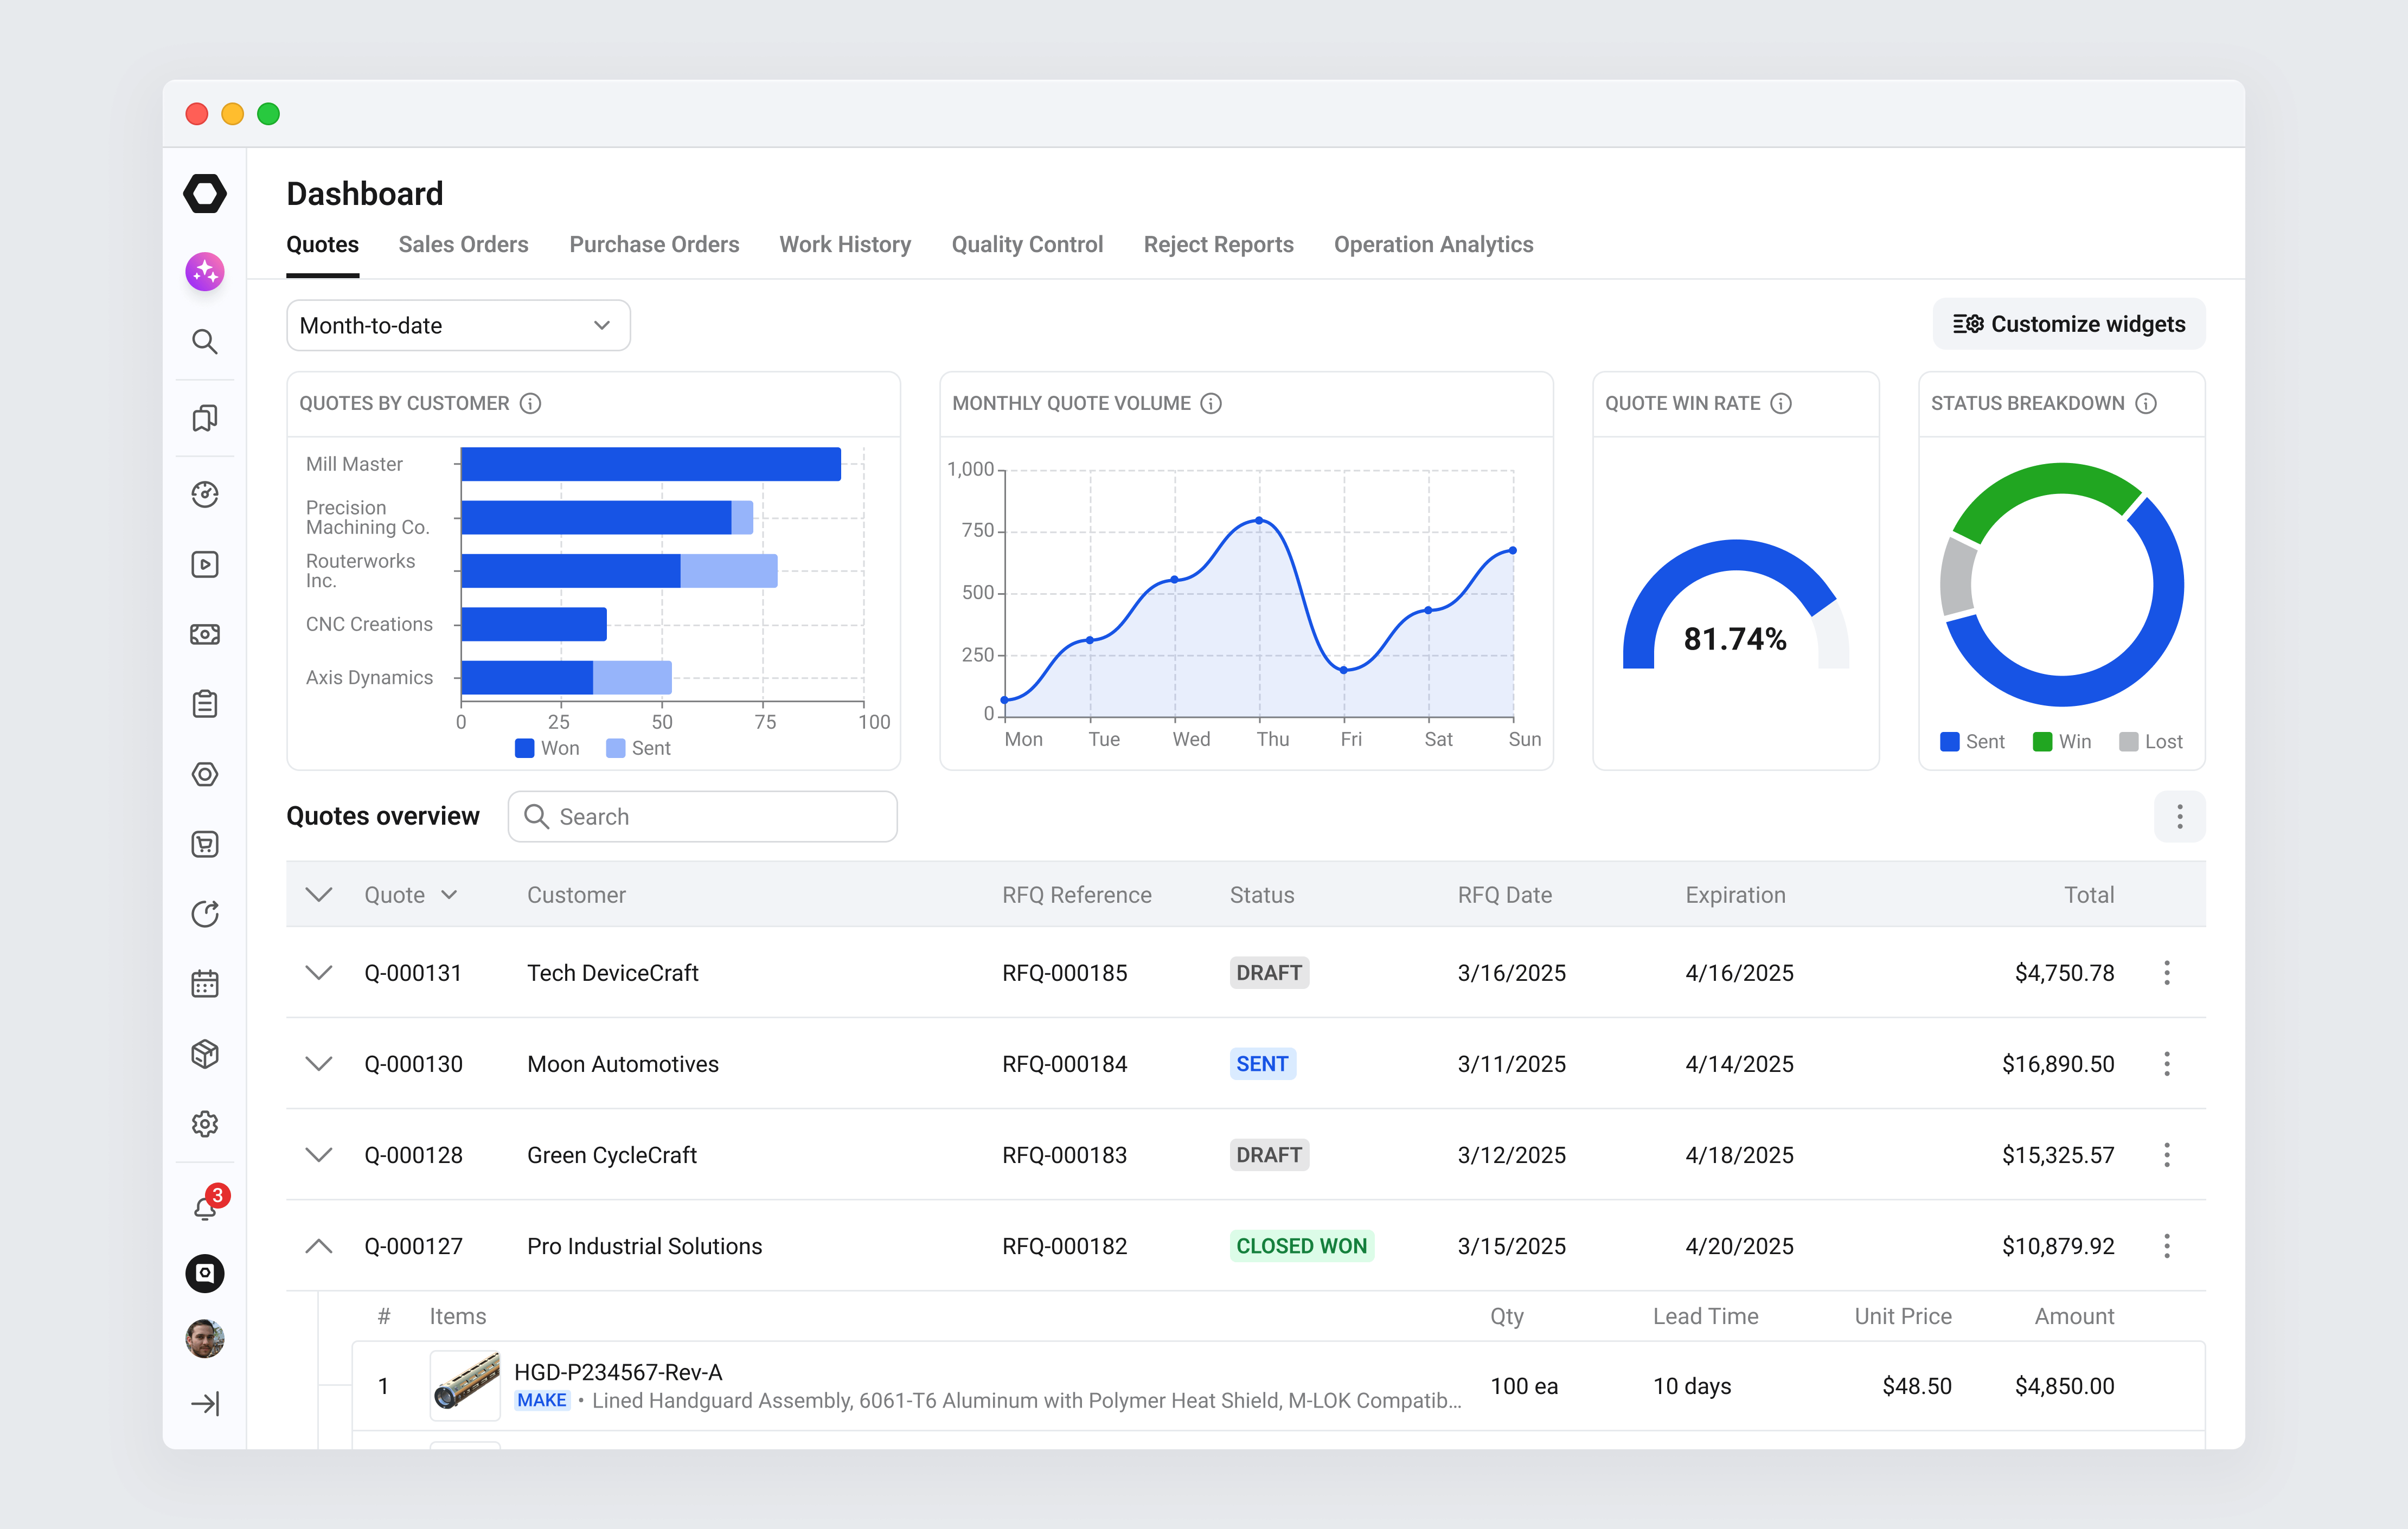Show info for Monthly Quote Volume
Screen dimensions: 2408x1529
[1211, 403]
